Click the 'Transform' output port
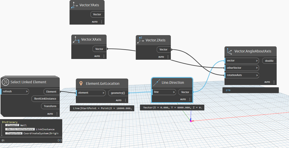The height and width of the screenshot is (148, 289). (50, 106)
